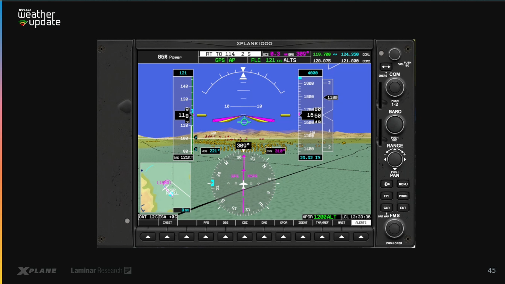Open the highlighted ALERTS softkey label
This screenshot has height=284, width=505.
[x=361, y=223]
